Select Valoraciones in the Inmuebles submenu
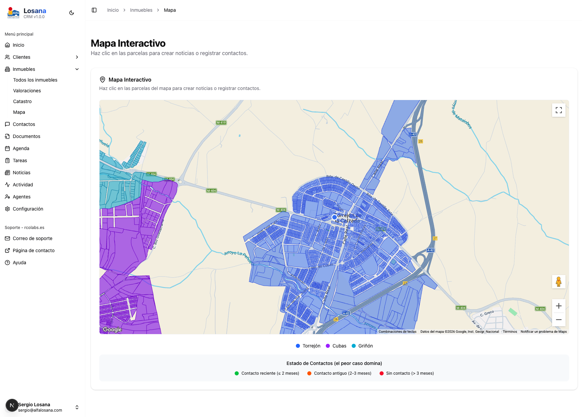This screenshot has height=417, width=582. click(x=27, y=90)
